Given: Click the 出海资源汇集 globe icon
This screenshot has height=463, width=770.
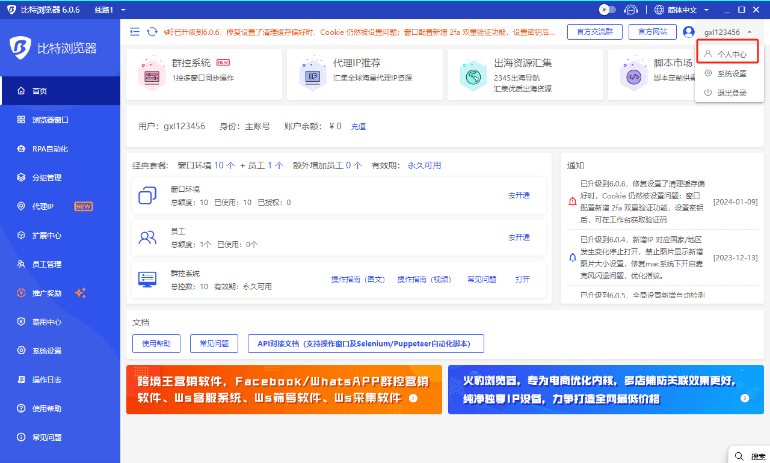Looking at the screenshot, I should 473,74.
